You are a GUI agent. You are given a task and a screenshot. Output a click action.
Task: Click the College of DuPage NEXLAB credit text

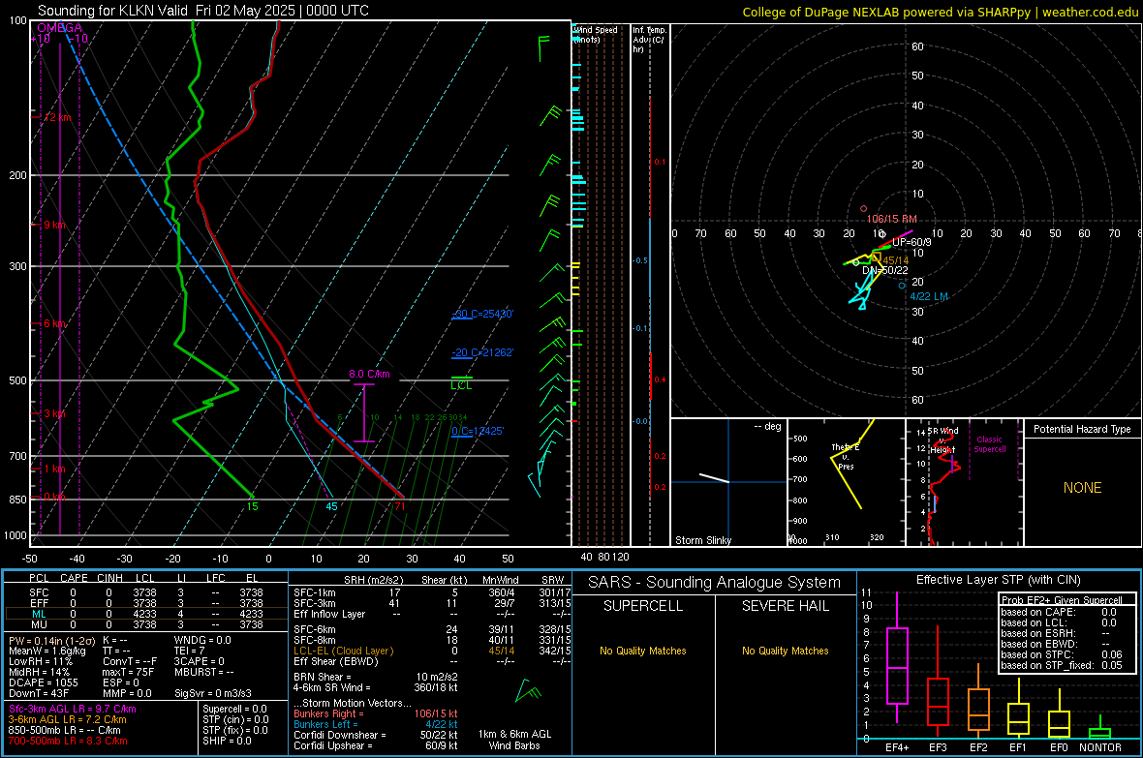click(x=940, y=12)
